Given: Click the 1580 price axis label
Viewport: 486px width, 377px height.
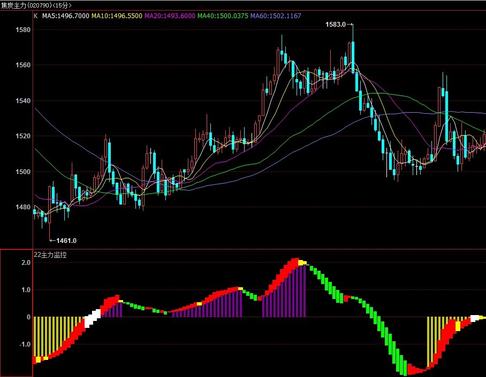Looking at the screenshot, I should 23,30.
